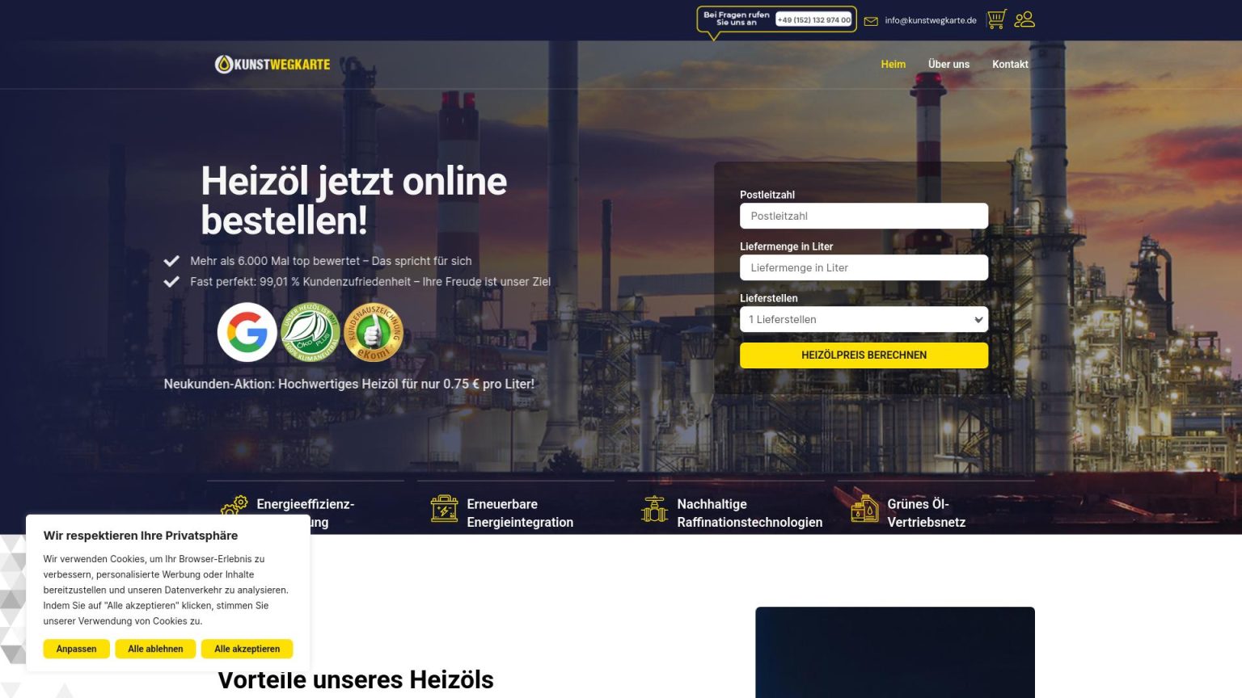
Task: Click the user account icon
Action: point(1024,19)
